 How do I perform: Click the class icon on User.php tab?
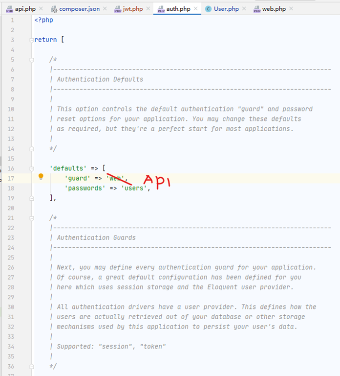point(209,9)
